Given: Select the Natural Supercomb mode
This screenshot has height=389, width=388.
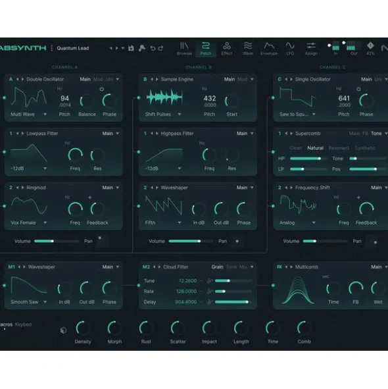Looking at the screenshot, I should coord(316,148).
